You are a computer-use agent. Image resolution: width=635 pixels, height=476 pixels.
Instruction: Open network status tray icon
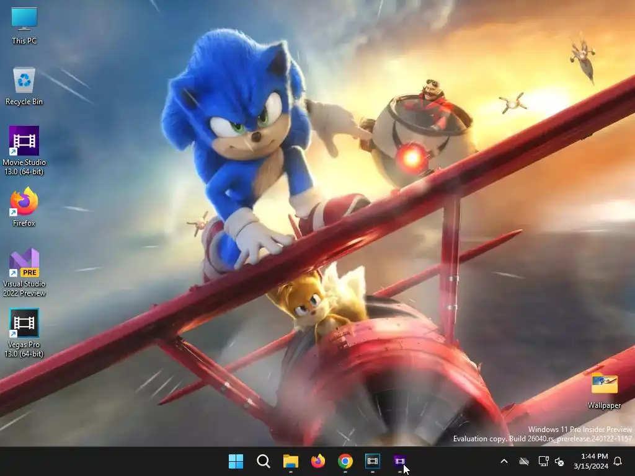tap(543, 461)
